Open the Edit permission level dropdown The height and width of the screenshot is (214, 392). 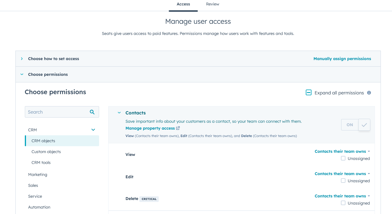[342, 173]
